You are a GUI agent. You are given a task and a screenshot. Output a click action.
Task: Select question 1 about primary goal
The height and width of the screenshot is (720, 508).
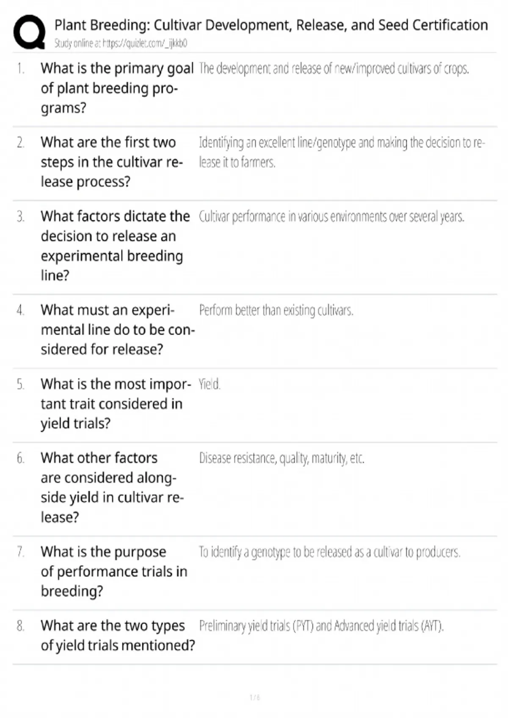click(117, 88)
